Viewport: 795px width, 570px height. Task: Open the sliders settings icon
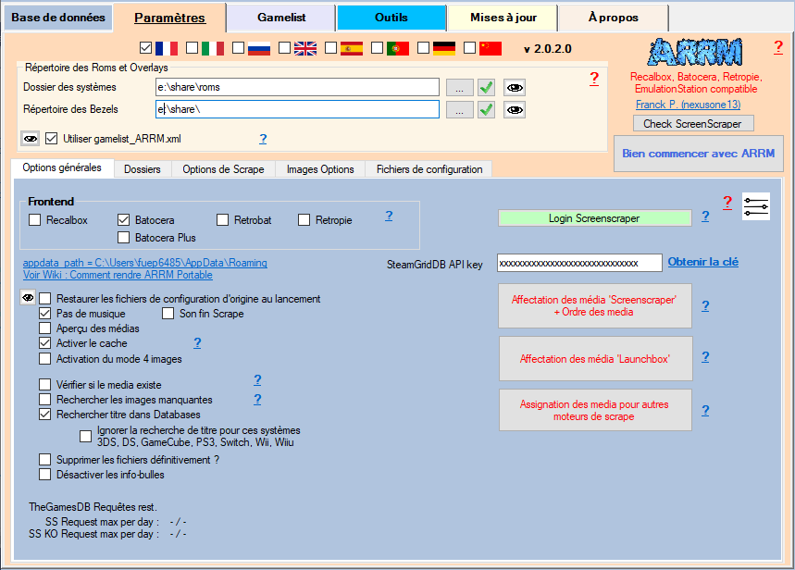(x=756, y=205)
